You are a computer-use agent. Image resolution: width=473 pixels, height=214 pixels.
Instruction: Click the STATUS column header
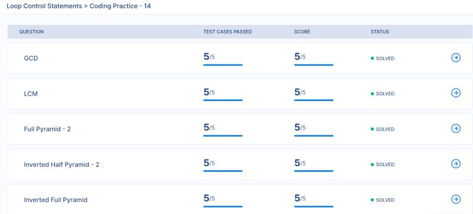tap(380, 32)
